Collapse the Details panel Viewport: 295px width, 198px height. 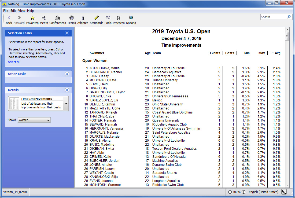[67, 90]
